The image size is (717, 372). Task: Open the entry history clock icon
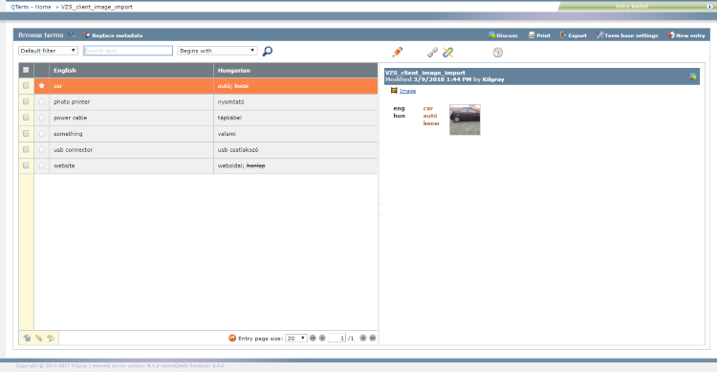tap(497, 53)
